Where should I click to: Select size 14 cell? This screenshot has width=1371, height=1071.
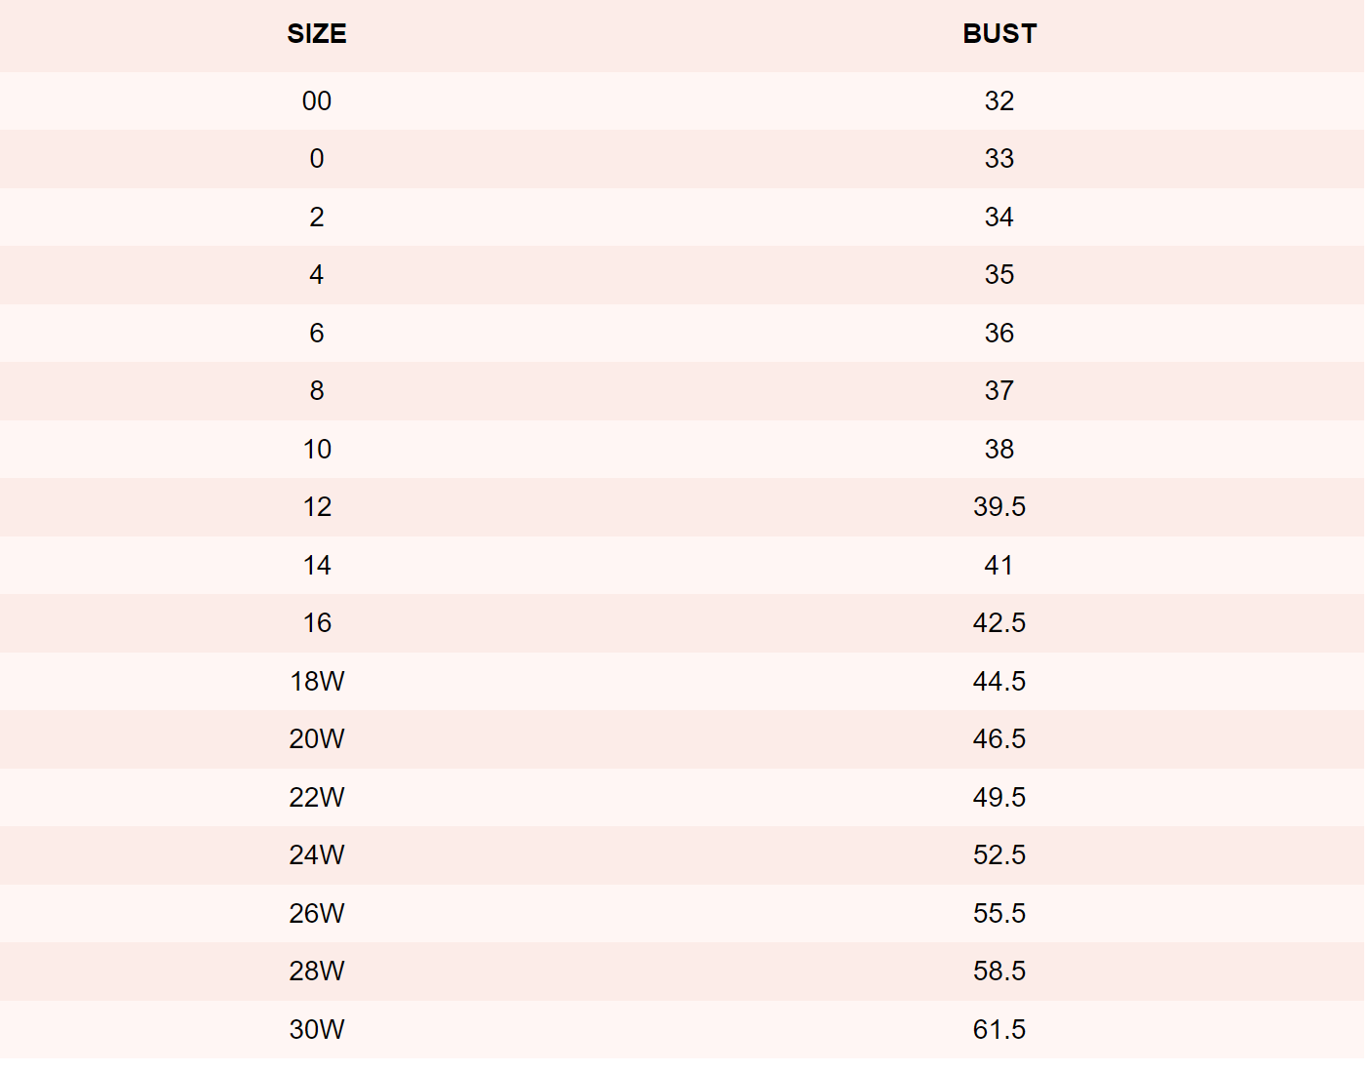[x=317, y=566]
